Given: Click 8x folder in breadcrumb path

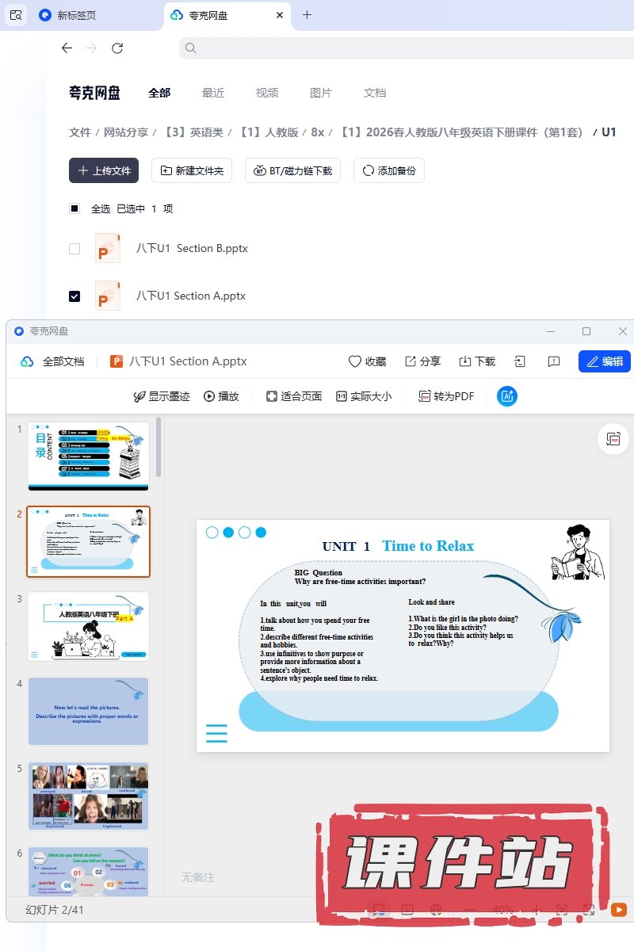Looking at the screenshot, I should click(318, 132).
